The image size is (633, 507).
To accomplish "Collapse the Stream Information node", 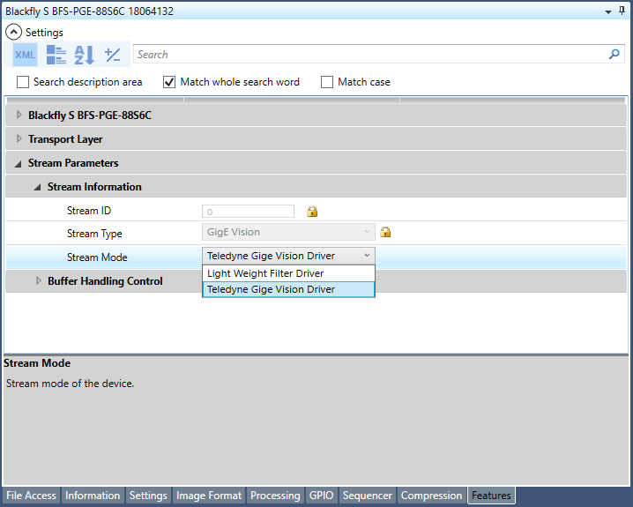I will [38, 187].
